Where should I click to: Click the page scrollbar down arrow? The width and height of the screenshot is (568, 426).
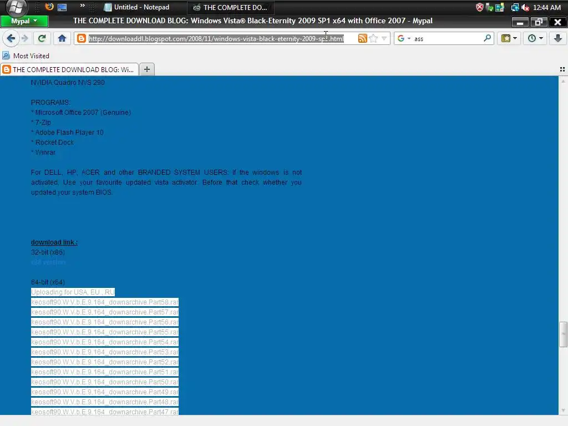(563, 410)
